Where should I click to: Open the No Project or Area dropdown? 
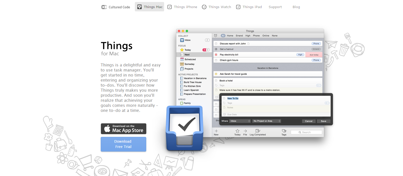tap(267, 121)
